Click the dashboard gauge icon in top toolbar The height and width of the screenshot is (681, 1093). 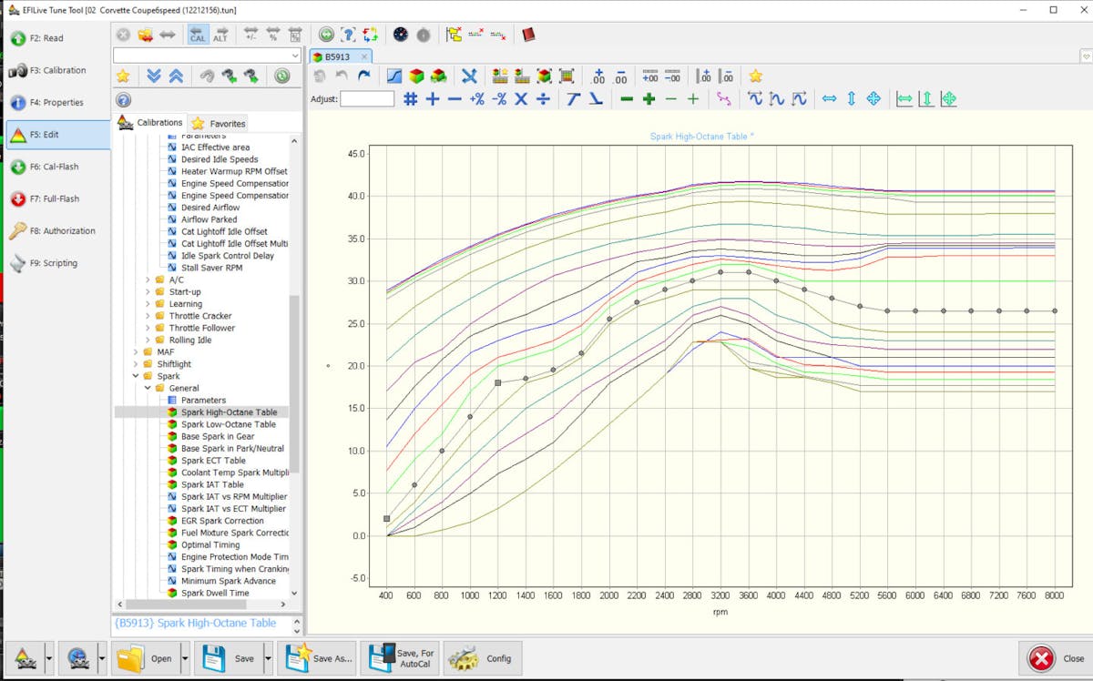401,35
